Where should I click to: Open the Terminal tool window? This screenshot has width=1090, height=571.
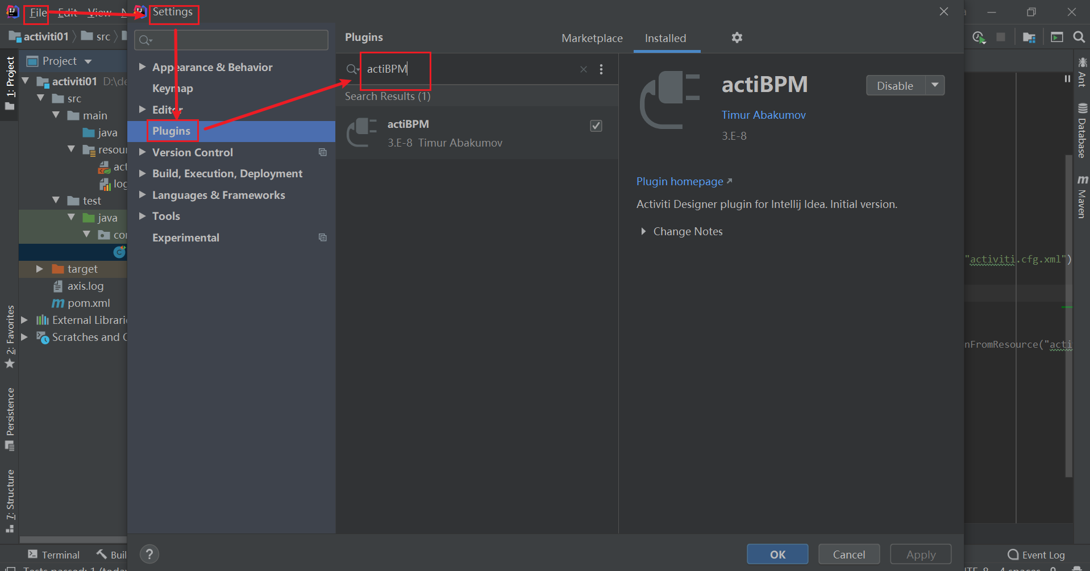tap(54, 555)
